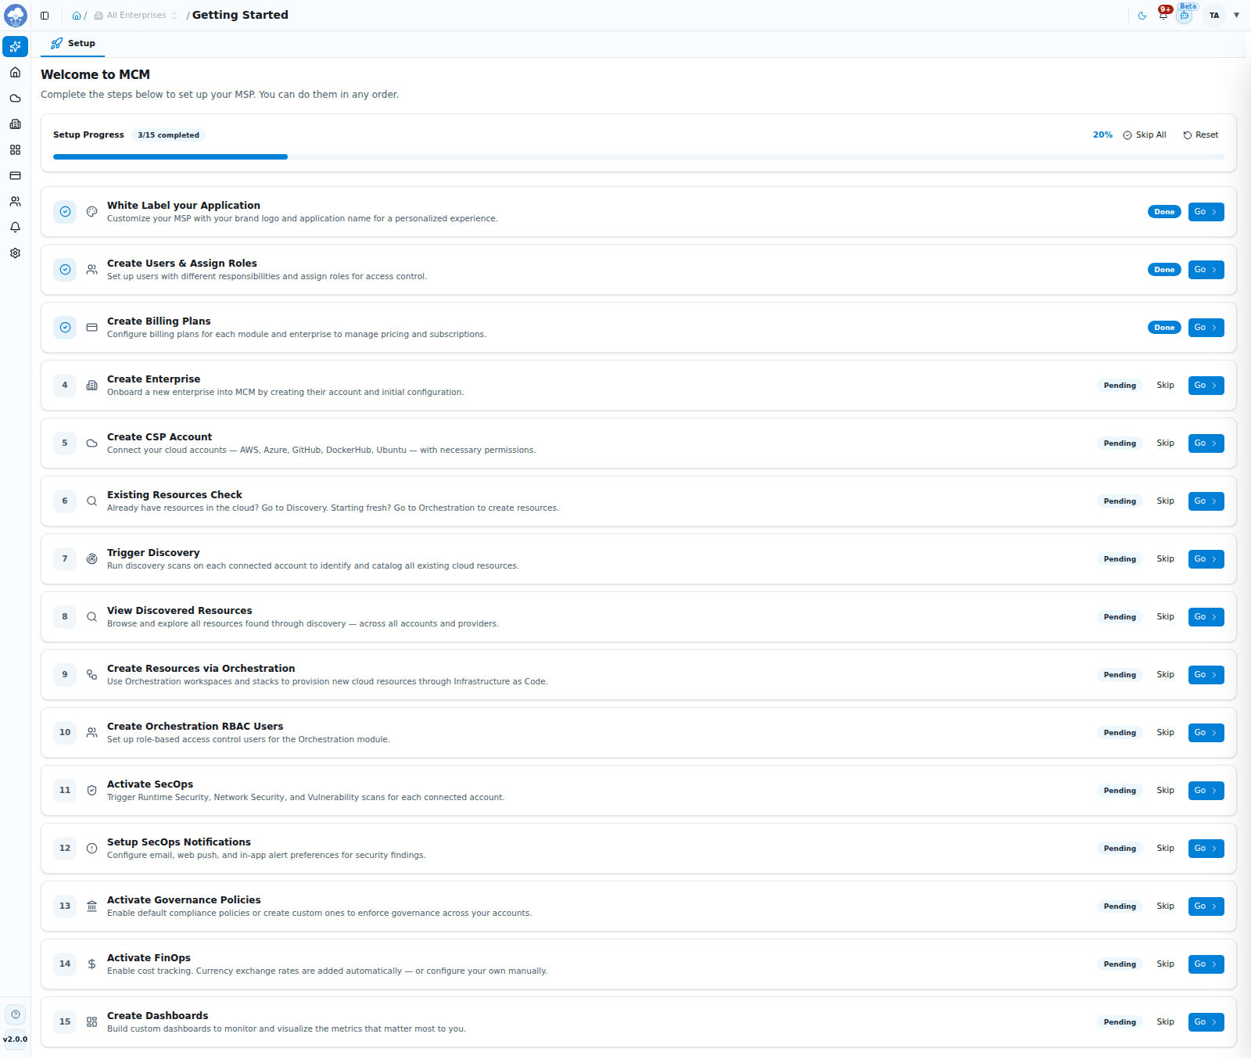Viewport: 1251px width, 1059px height.
Task: Click Skip All in setup progress
Action: pyautogui.click(x=1145, y=135)
